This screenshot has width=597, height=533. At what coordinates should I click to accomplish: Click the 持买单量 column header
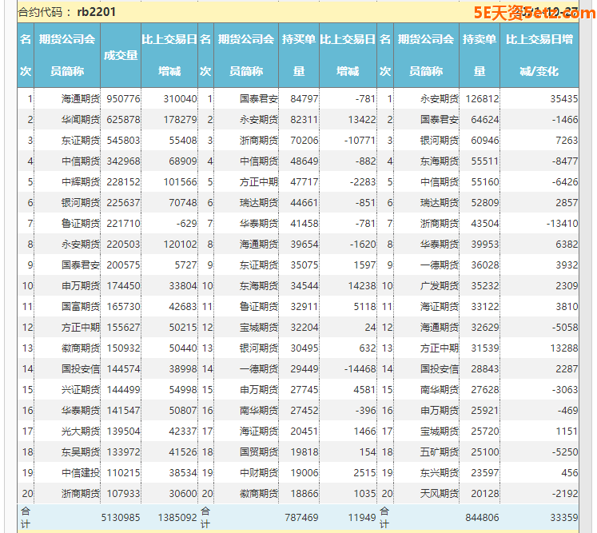pos(299,55)
